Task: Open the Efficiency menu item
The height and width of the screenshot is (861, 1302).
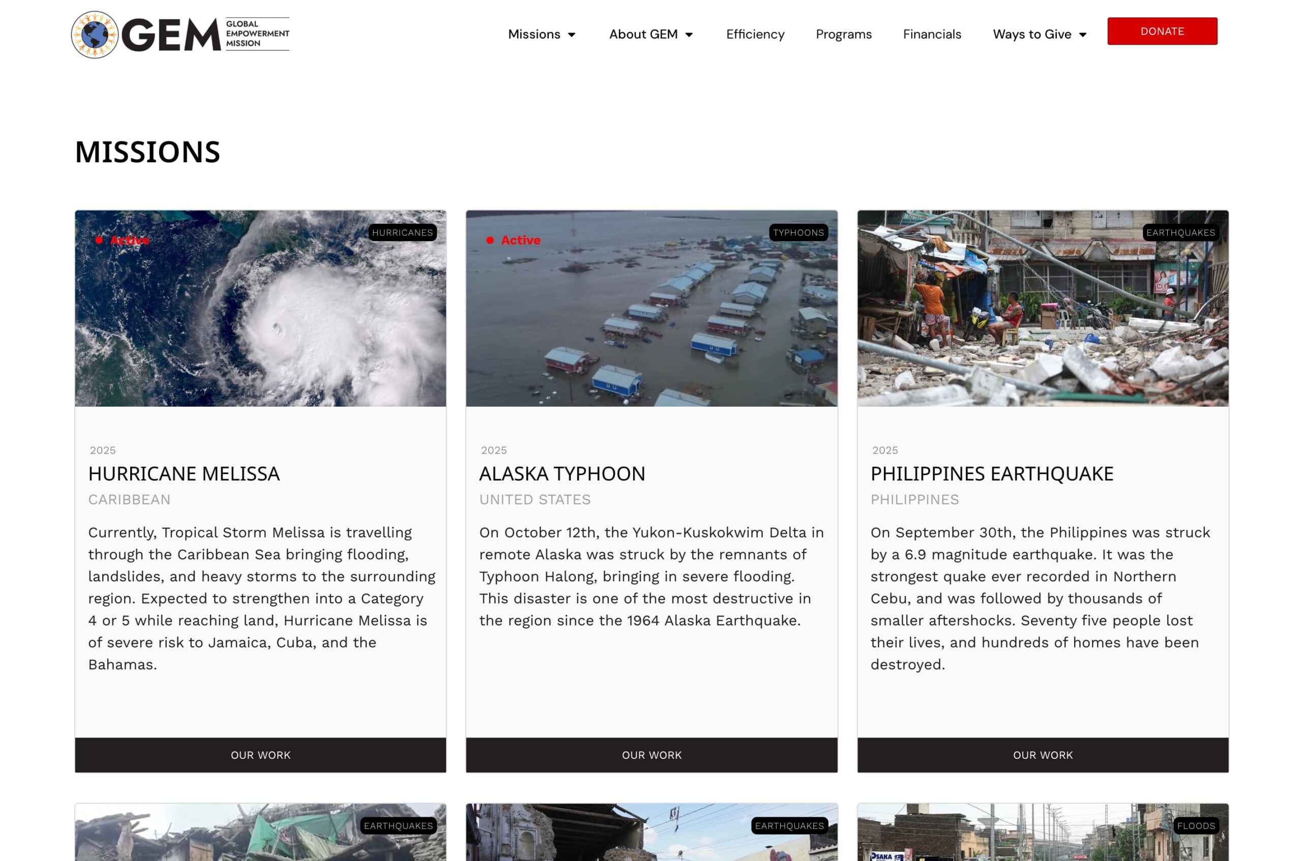Action: 755,34
